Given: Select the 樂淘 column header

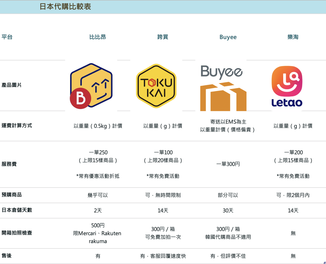Looking at the screenshot, I should point(293,37).
